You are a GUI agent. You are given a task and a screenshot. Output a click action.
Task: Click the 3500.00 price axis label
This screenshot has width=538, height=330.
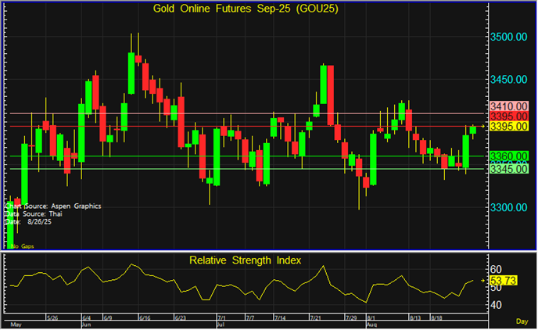(509, 38)
